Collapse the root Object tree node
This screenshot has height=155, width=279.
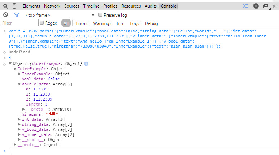10,63
